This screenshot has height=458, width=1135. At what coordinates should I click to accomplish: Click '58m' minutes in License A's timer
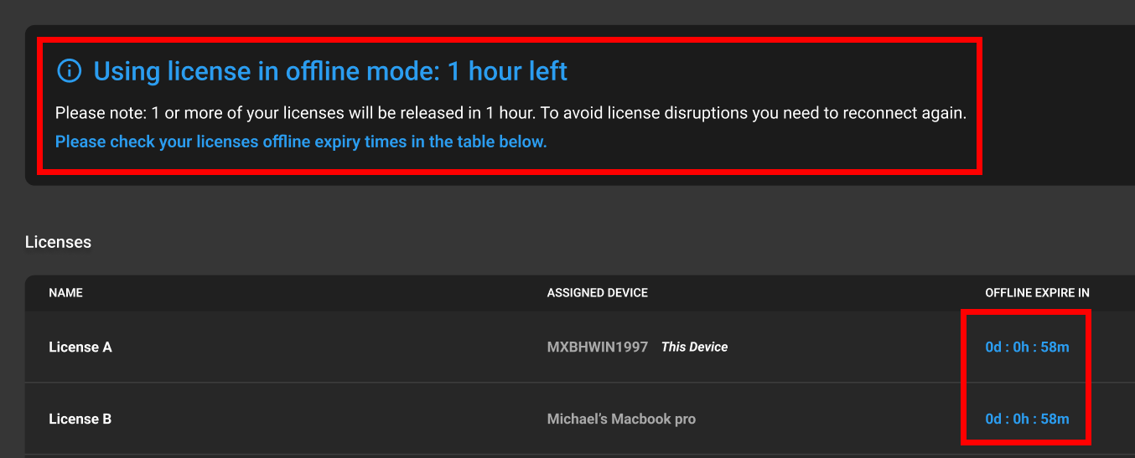[1055, 347]
